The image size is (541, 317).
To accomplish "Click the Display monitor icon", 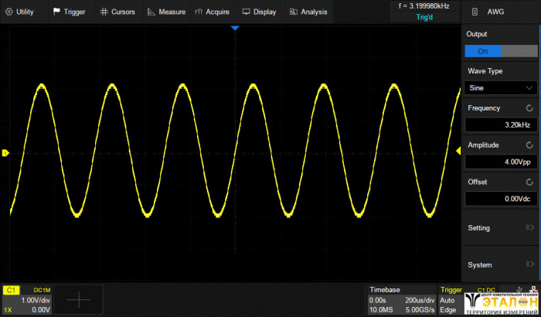I will coord(246,12).
